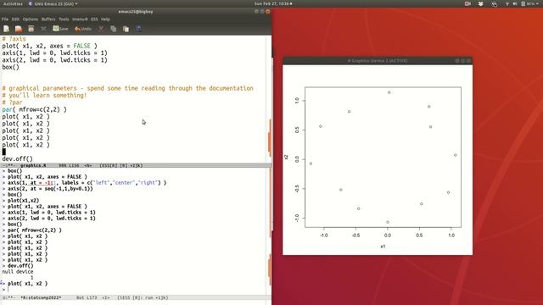Click 'null device' output in R console

point(18,272)
